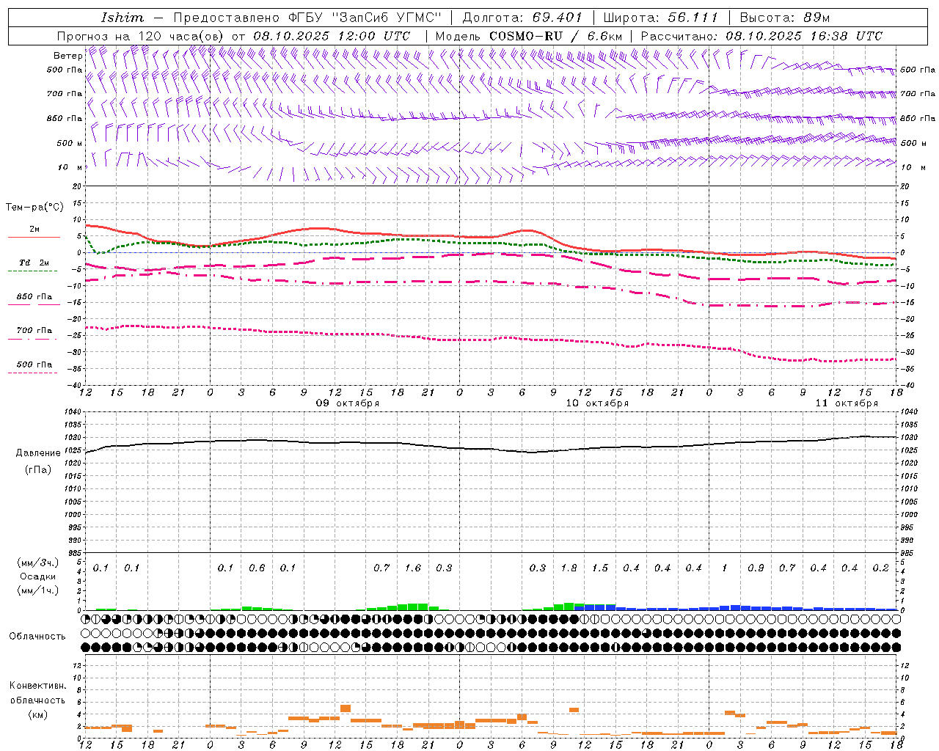
Task: Click the elevation text "Высота: 89м"
Action: coord(785,18)
